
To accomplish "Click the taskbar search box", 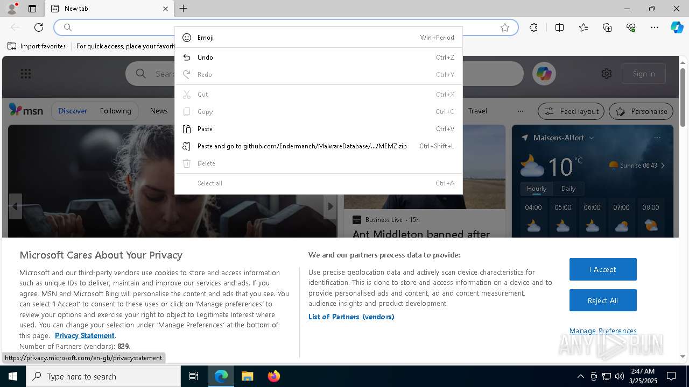I will [x=103, y=376].
